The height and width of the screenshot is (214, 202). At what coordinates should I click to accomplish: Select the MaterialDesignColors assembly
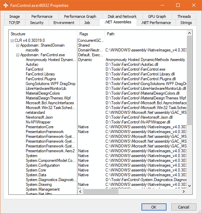(43, 93)
